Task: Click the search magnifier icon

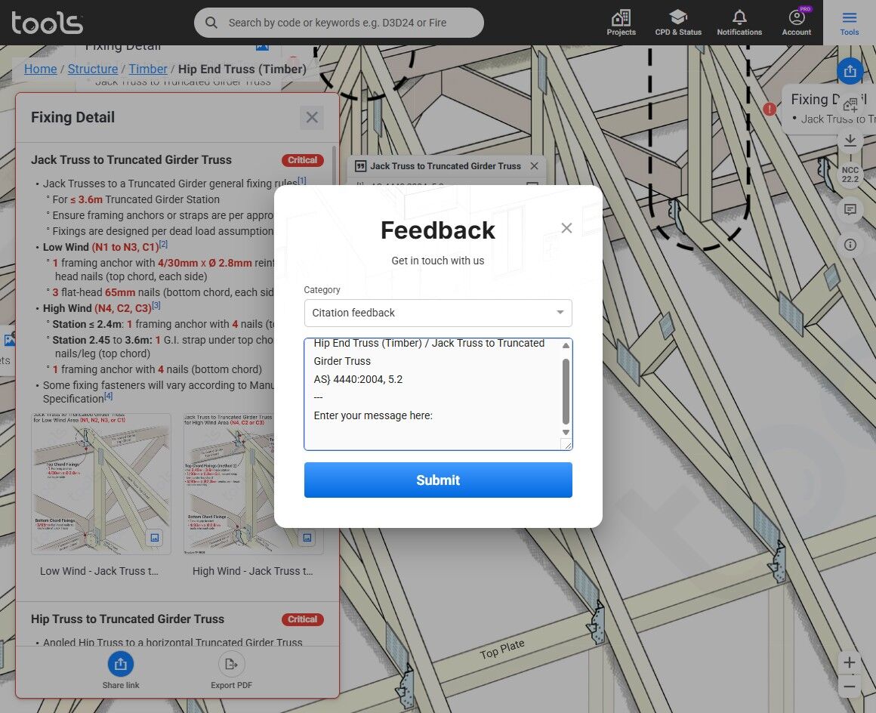Action: [x=211, y=23]
